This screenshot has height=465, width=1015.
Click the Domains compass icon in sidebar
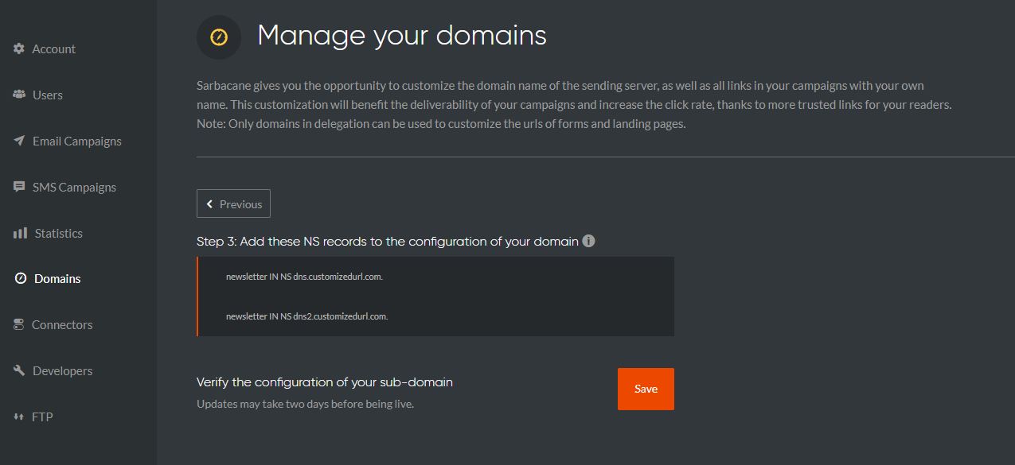coord(21,279)
